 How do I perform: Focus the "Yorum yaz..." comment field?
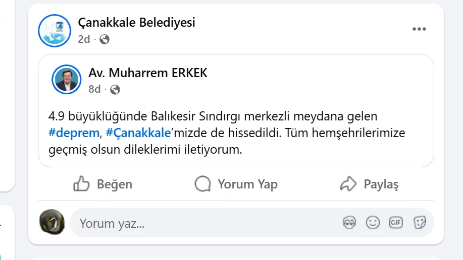pos(202,223)
